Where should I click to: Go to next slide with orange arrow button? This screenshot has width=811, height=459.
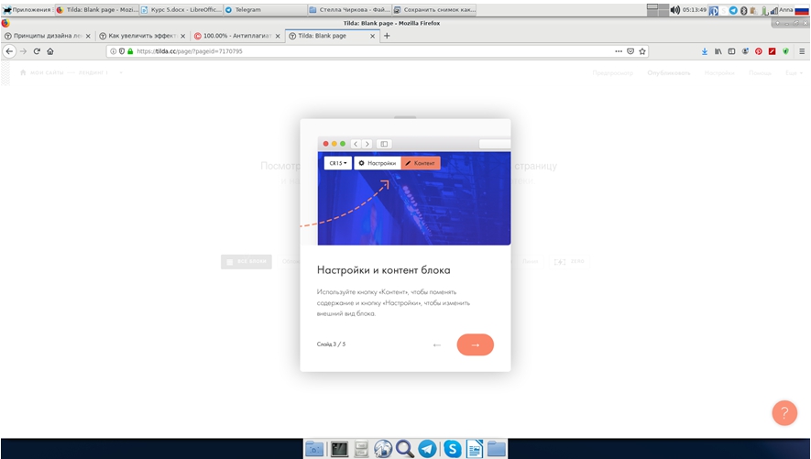[475, 344]
